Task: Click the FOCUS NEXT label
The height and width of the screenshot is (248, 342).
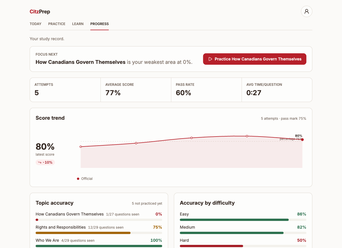Action: pyautogui.click(x=47, y=54)
